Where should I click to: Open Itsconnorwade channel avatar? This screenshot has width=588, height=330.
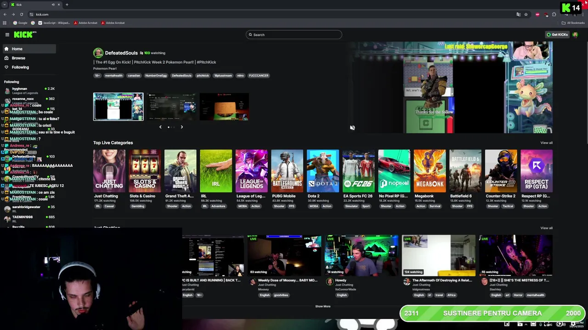point(329,282)
